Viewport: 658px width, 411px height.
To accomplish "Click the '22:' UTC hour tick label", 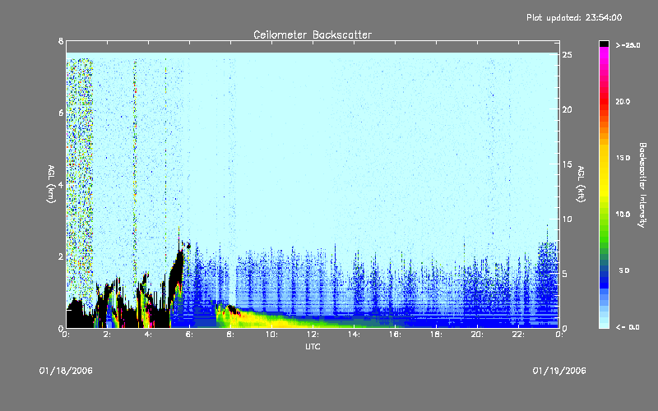I will [x=518, y=335].
